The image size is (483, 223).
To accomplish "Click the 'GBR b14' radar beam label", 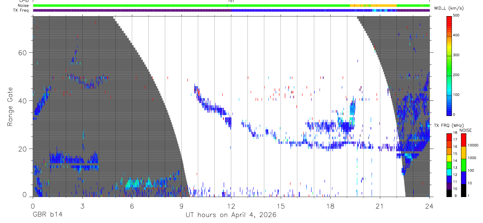I will tap(47, 215).
